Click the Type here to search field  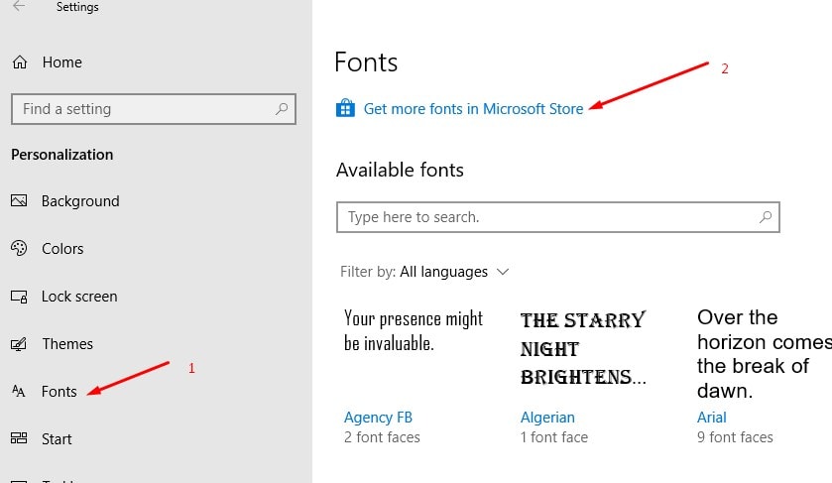tap(558, 217)
